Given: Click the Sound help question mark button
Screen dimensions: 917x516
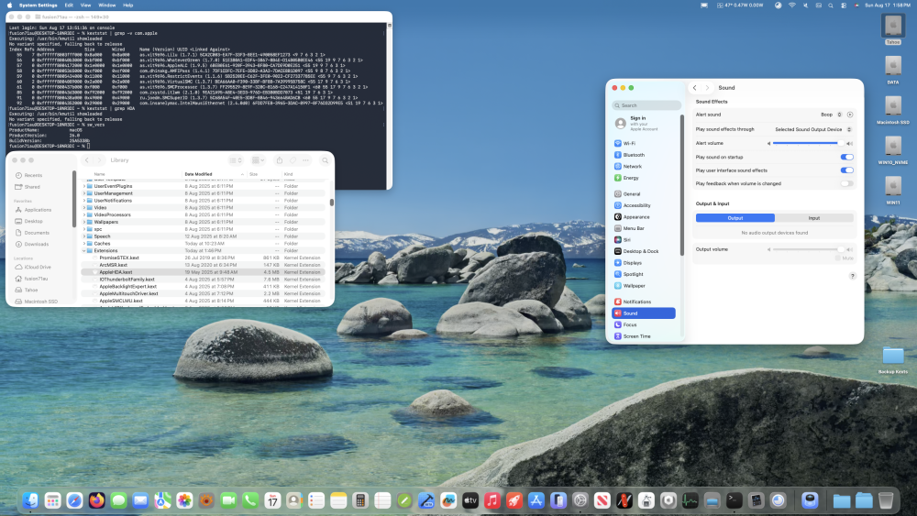Looking at the screenshot, I should coord(852,276).
